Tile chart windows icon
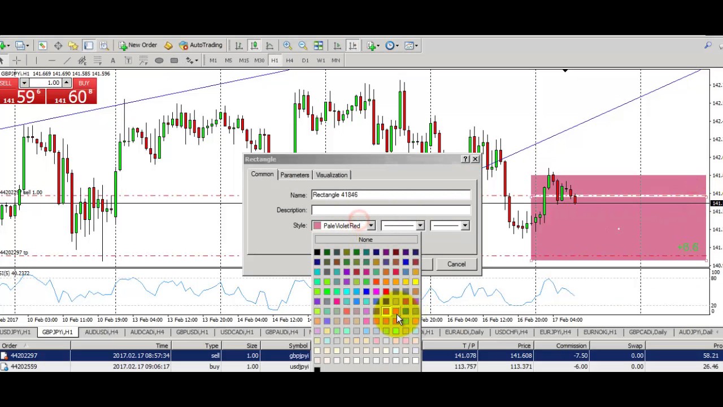 318,45
